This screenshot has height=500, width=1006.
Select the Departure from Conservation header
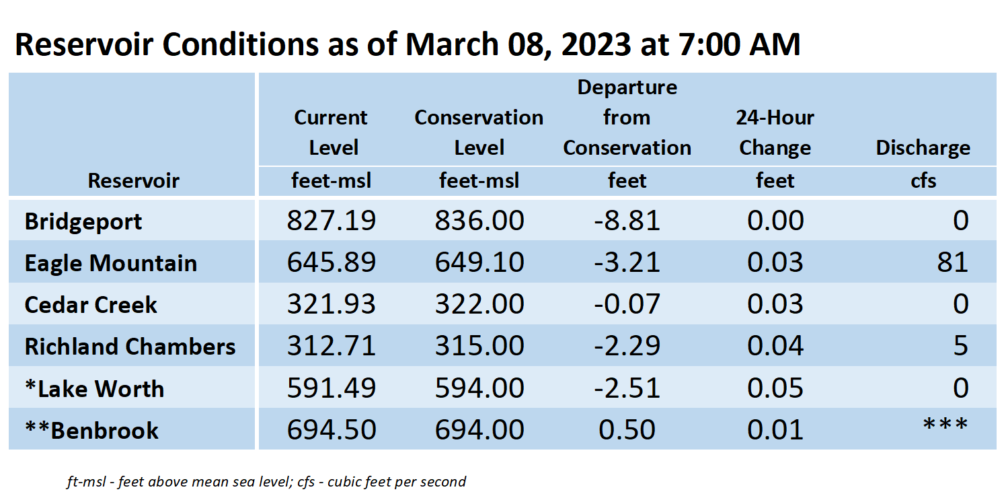tap(627, 118)
